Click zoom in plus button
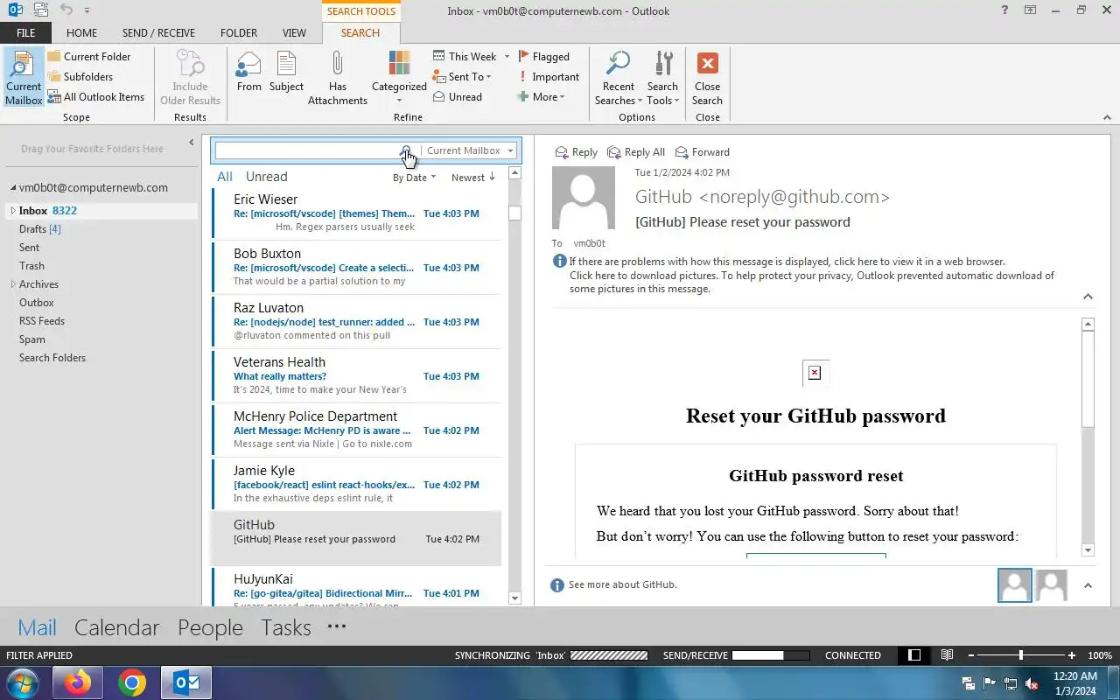 click(1072, 654)
